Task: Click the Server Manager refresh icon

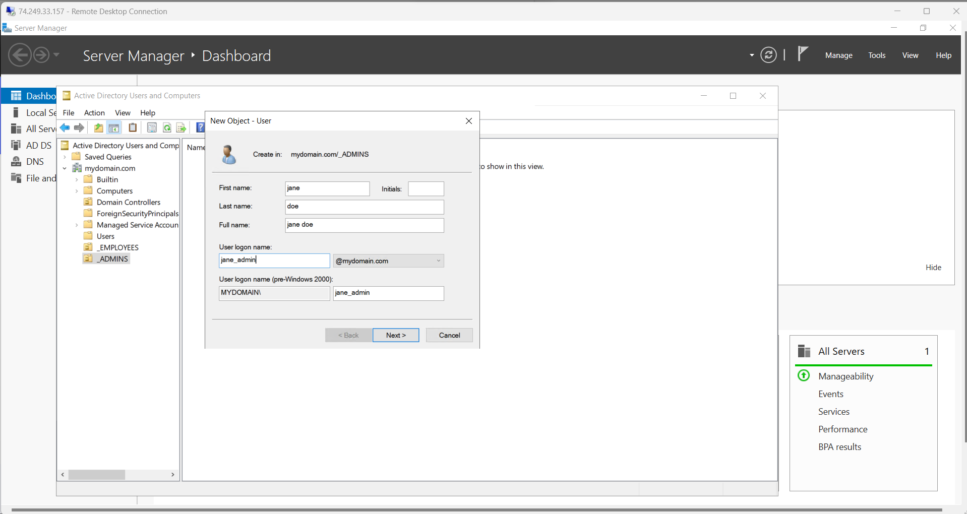Action: [768, 55]
